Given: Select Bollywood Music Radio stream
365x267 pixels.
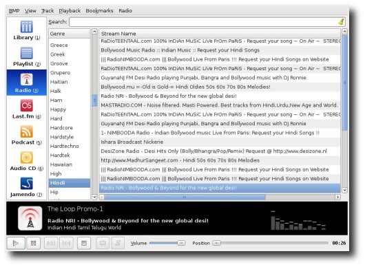Looking at the screenshot, I should [220, 50].
